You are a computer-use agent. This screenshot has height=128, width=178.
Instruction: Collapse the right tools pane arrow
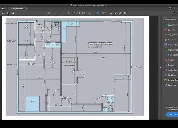point(160,68)
